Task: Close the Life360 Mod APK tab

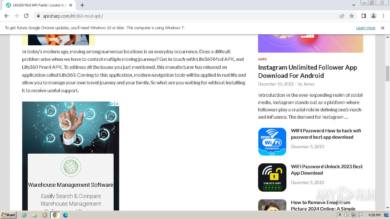Action: (x=71, y=5)
